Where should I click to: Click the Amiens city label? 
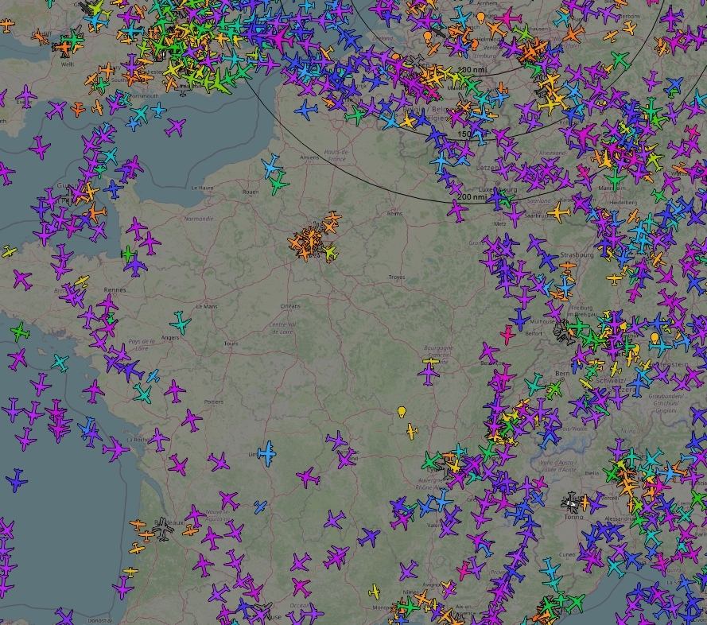click(x=310, y=157)
